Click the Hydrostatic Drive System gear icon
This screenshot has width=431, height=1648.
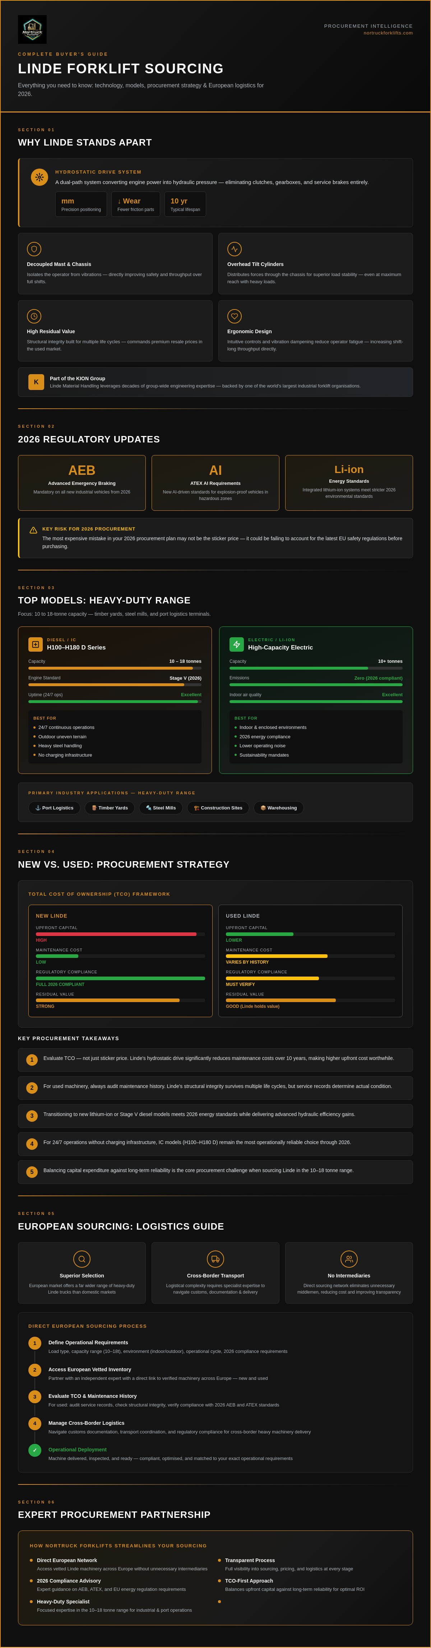[x=40, y=177]
